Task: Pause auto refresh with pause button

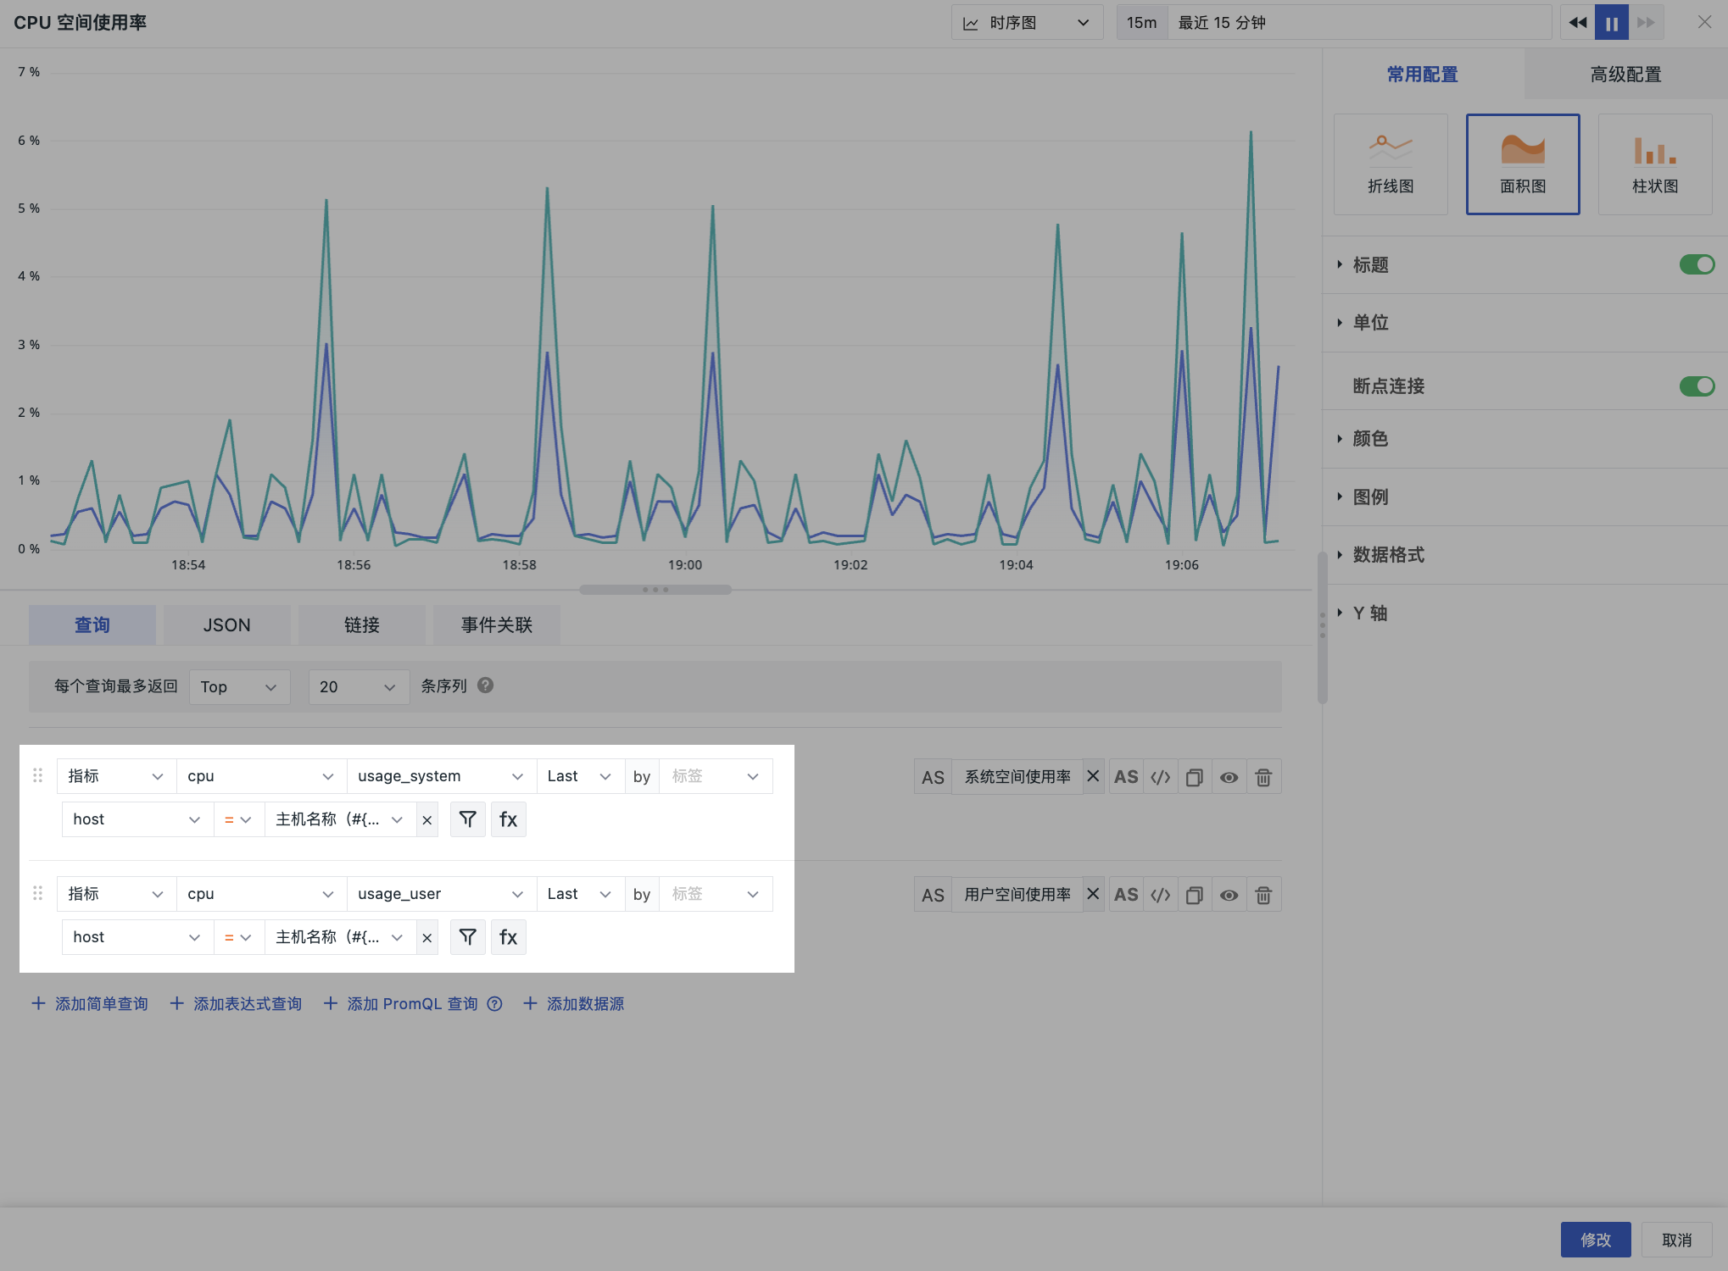Action: [1611, 23]
